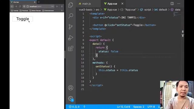Click the closing </script> tag
This screenshot has height=109, width=194.
point(96,85)
